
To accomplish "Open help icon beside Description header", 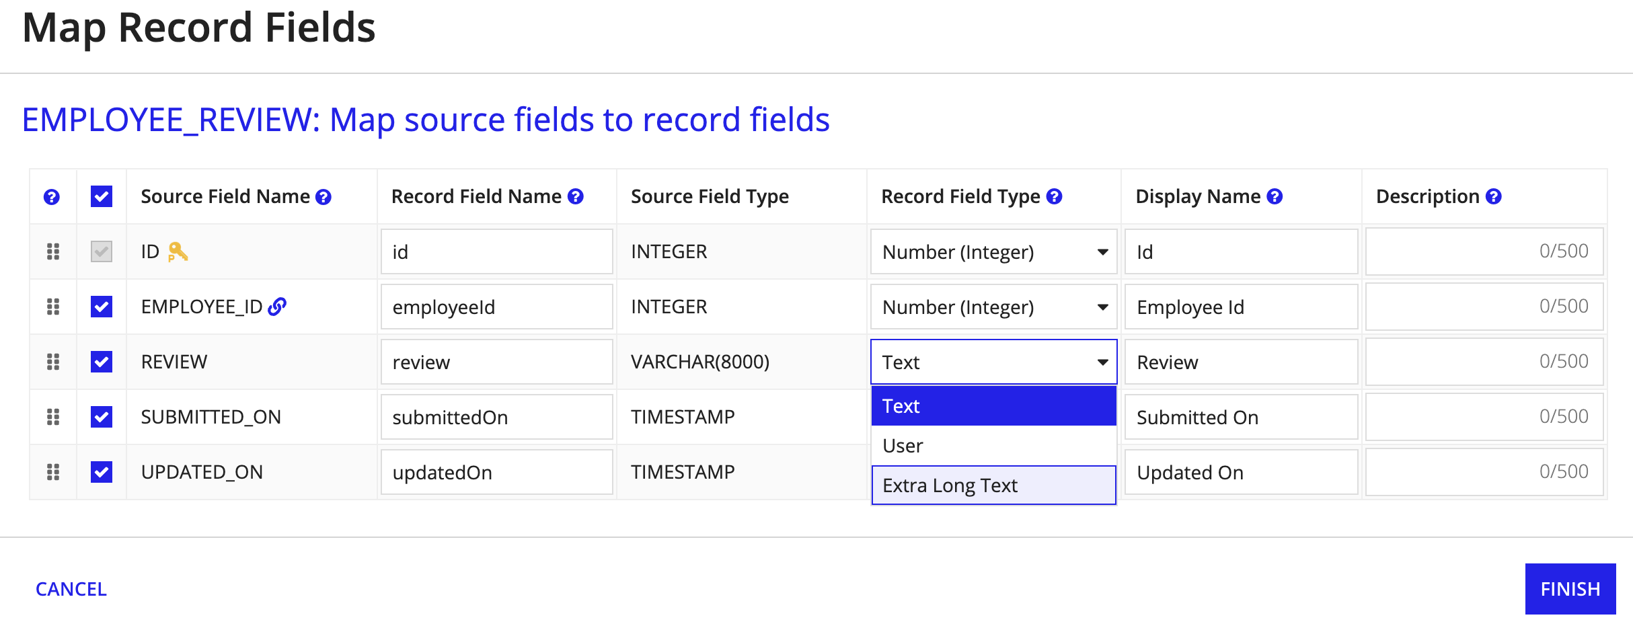I will [1494, 196].
